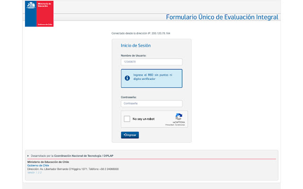Click the 'Inicio de Sesión' heading
This screenshot has height=189, width=303.
click(136, 45)
